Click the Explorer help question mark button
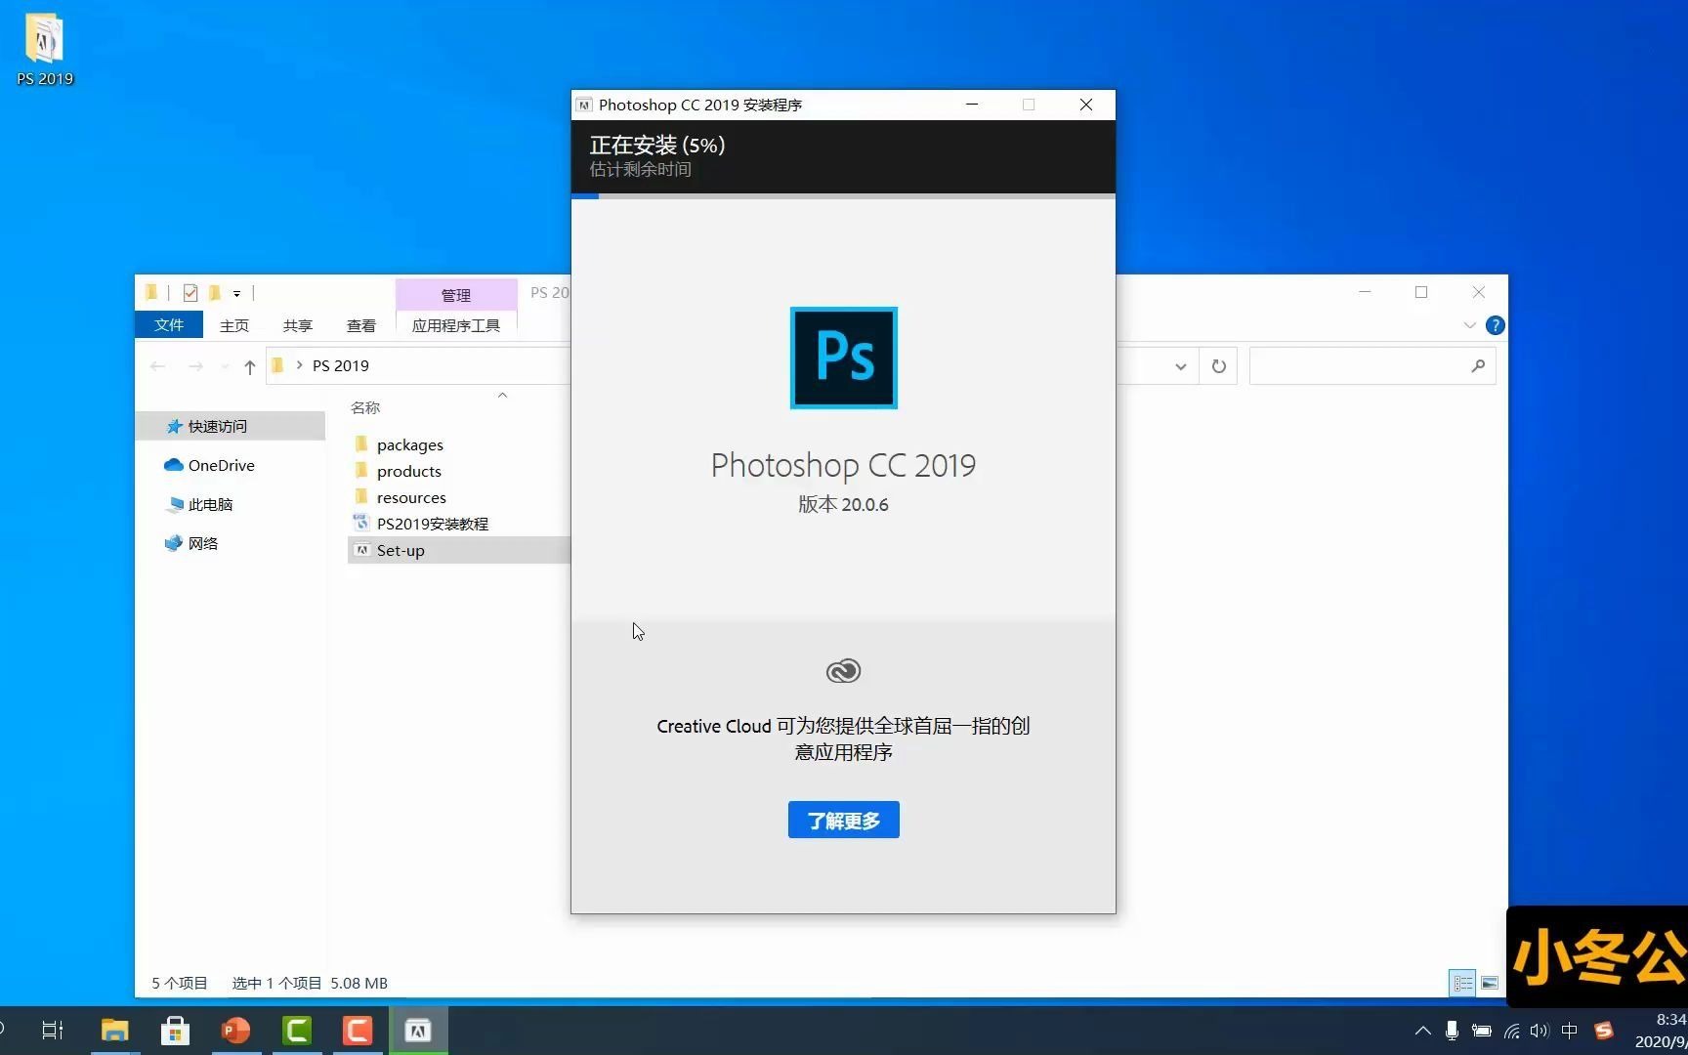 (x=1495, y=325)
